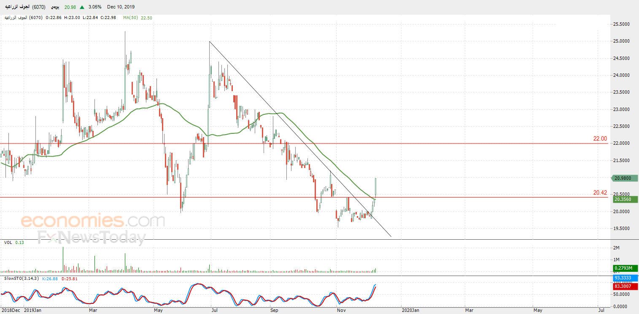The width and height of the screenshot is (639, 314).
Task: Click the low value L:22.84
Action: point(91,18)
